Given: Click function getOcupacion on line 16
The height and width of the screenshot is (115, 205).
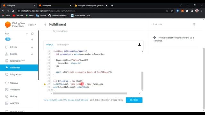Looking at the screenshot, I should [x=70, y=51].
